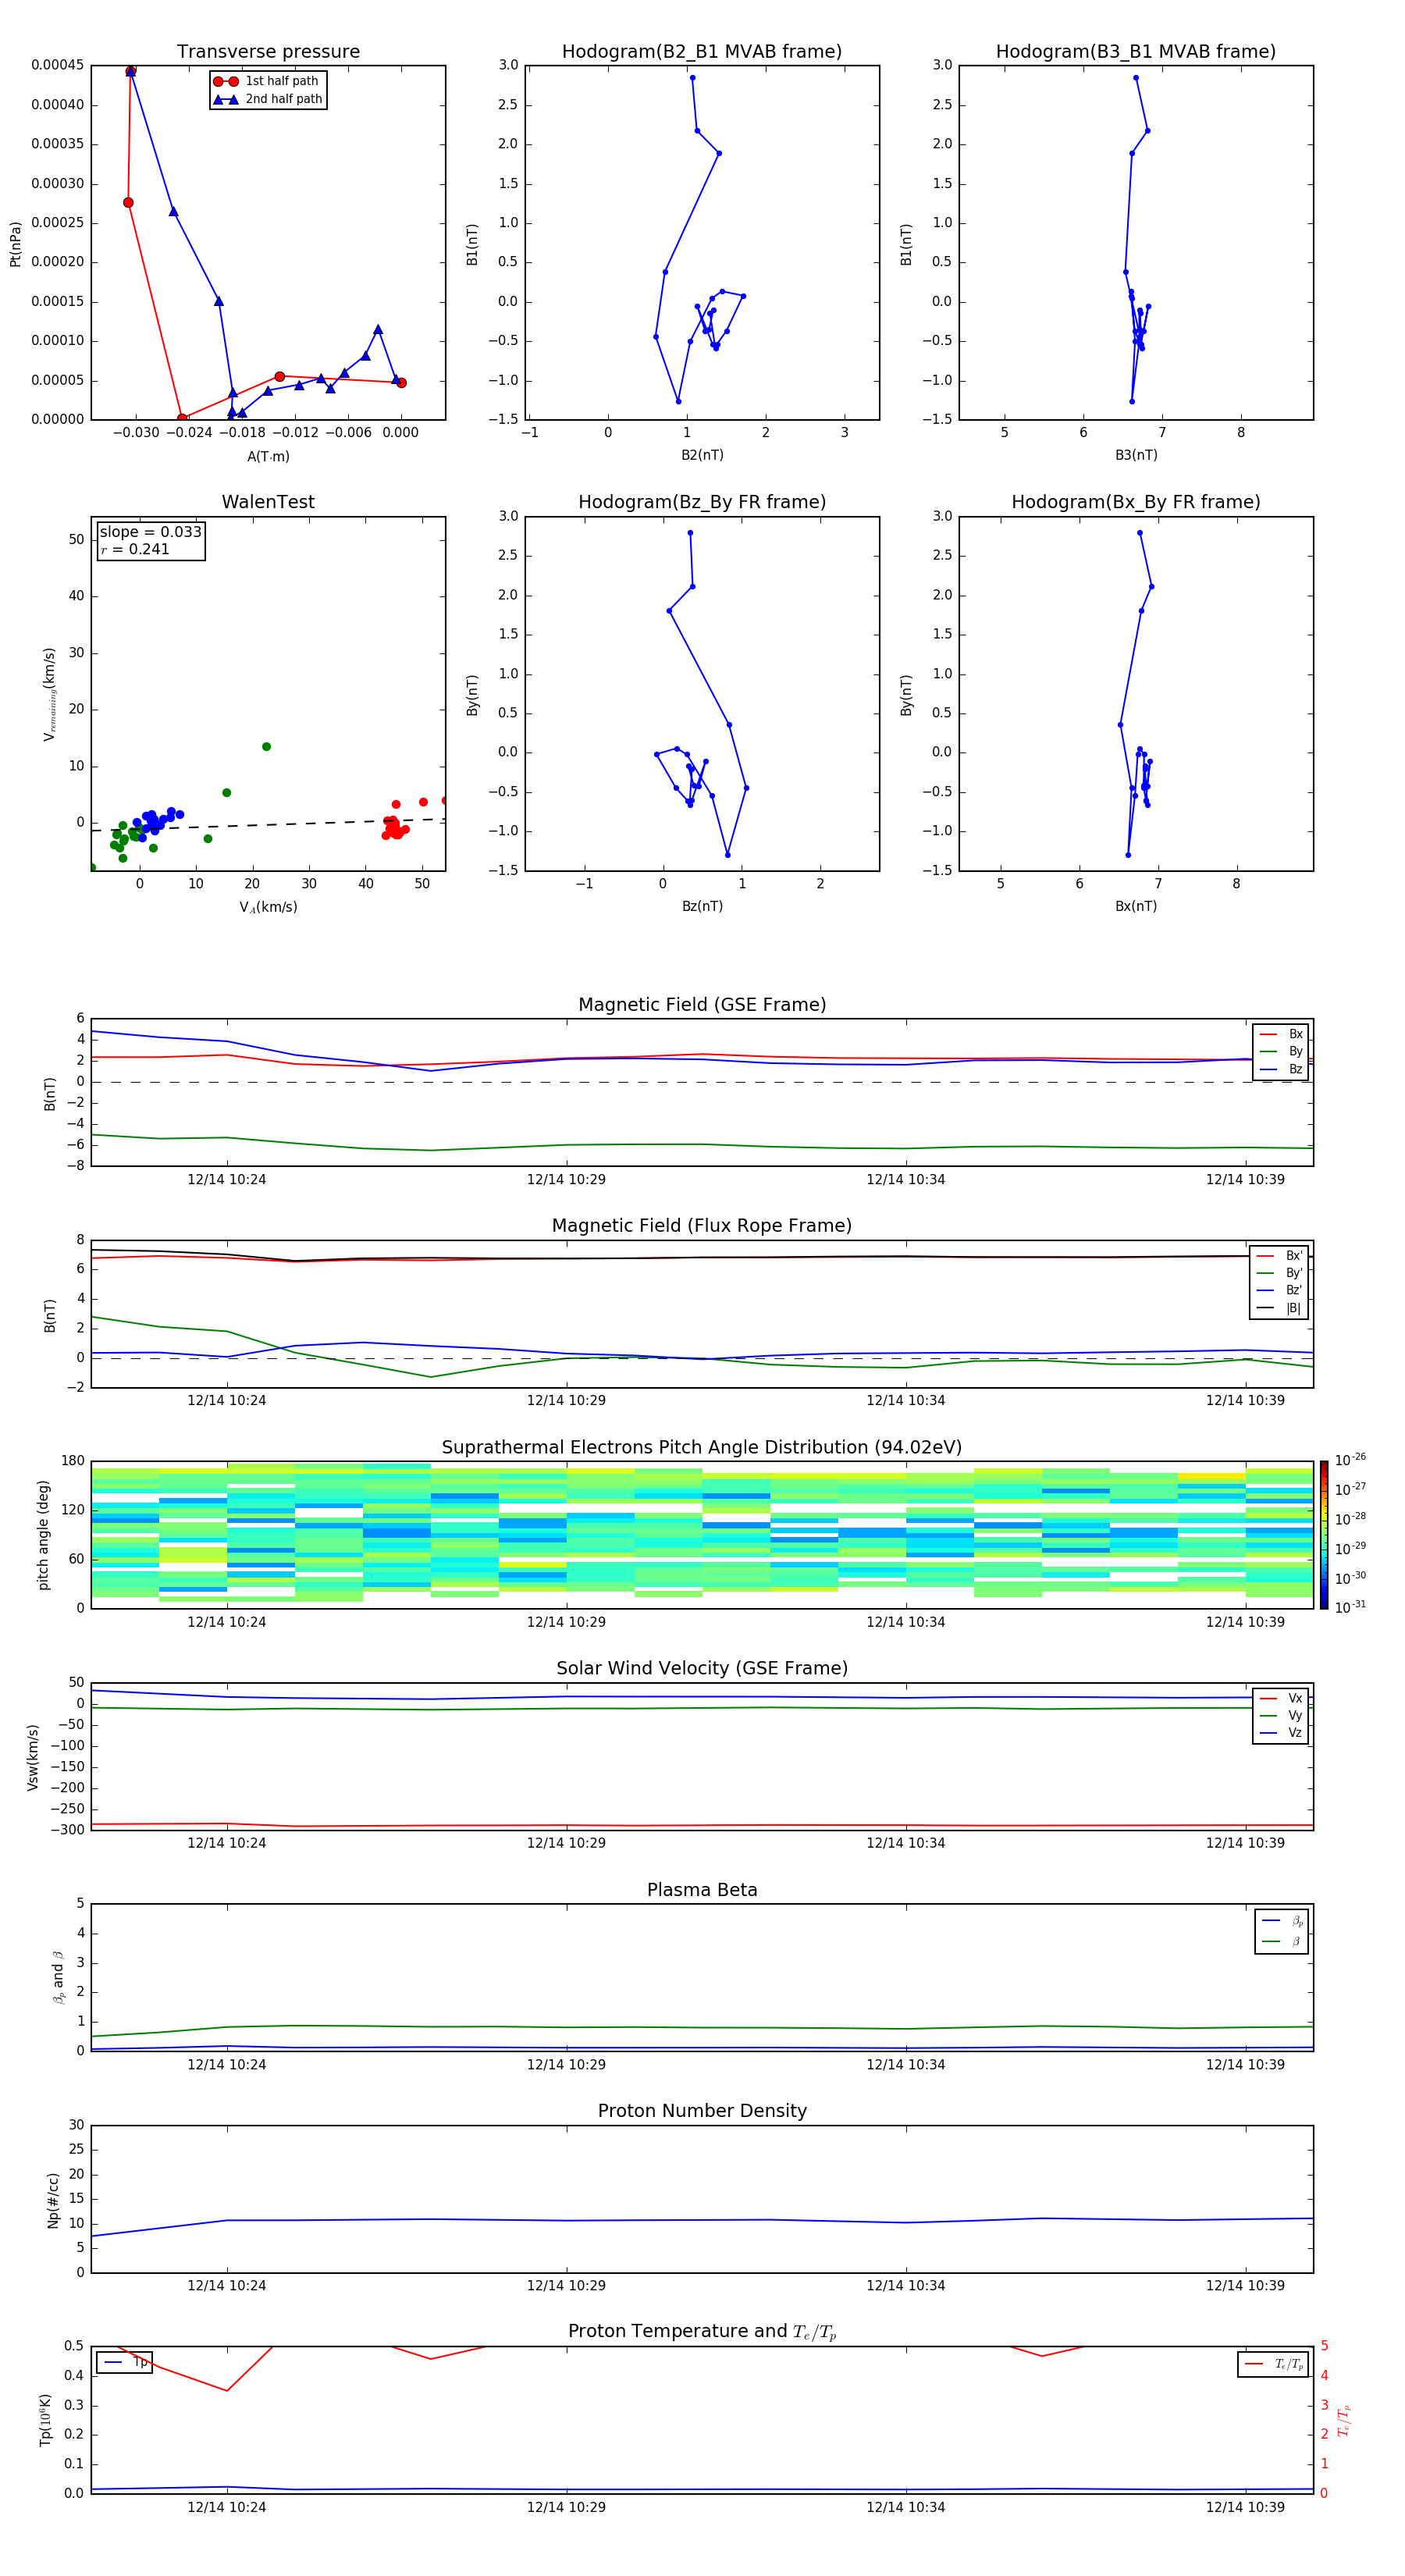Click the 'Solar Wind Velocity (GSE Frame)' title
Viewport: 1405px width, 2576px height.
coord(702,1668)
